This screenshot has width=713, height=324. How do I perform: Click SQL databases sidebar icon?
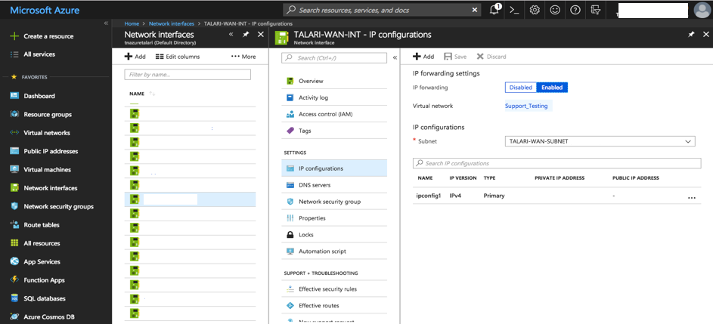pyautogui.click(x=14, y=298)
